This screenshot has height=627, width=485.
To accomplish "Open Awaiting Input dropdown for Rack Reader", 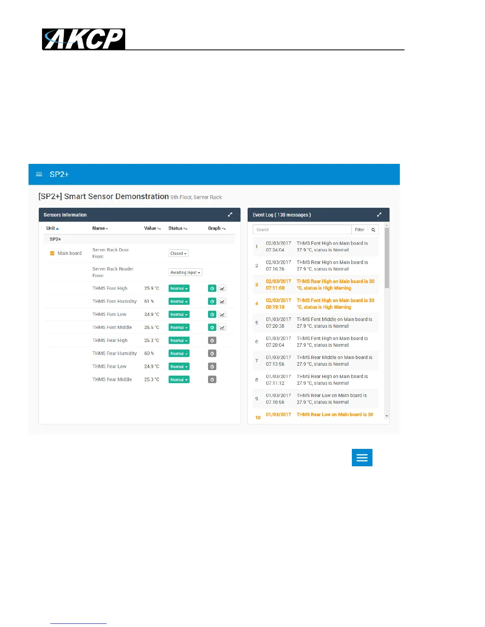I will [185, 272].
